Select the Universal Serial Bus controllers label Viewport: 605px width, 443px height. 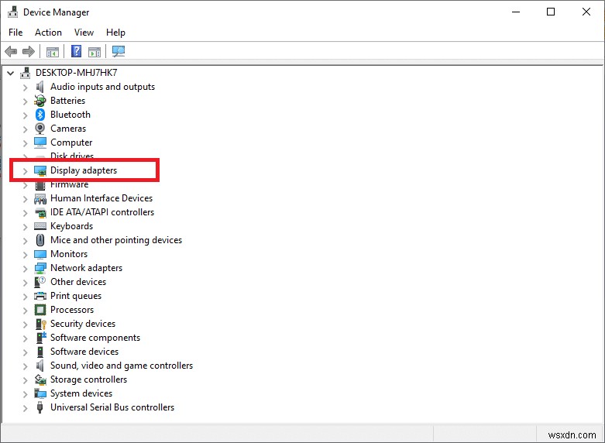pyautogui.click(x=112, y=407)
